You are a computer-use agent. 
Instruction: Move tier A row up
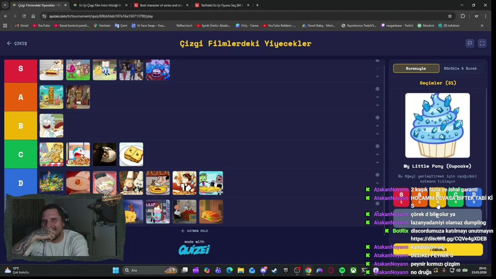tap(377, 97)
